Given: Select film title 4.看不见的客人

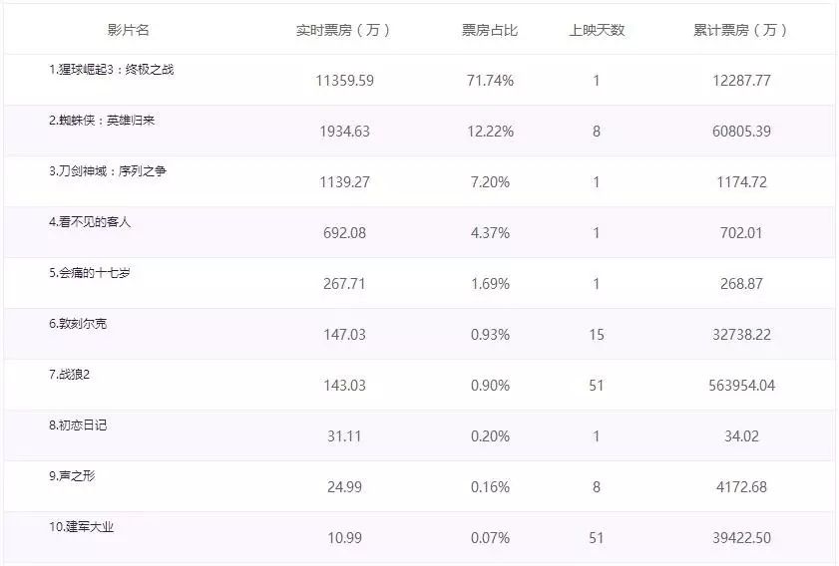Looking at the screenshot, I should pos(90,222).
